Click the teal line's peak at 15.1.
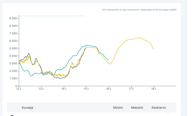Screen dimensions: 193x116 (x=87, y=45)
